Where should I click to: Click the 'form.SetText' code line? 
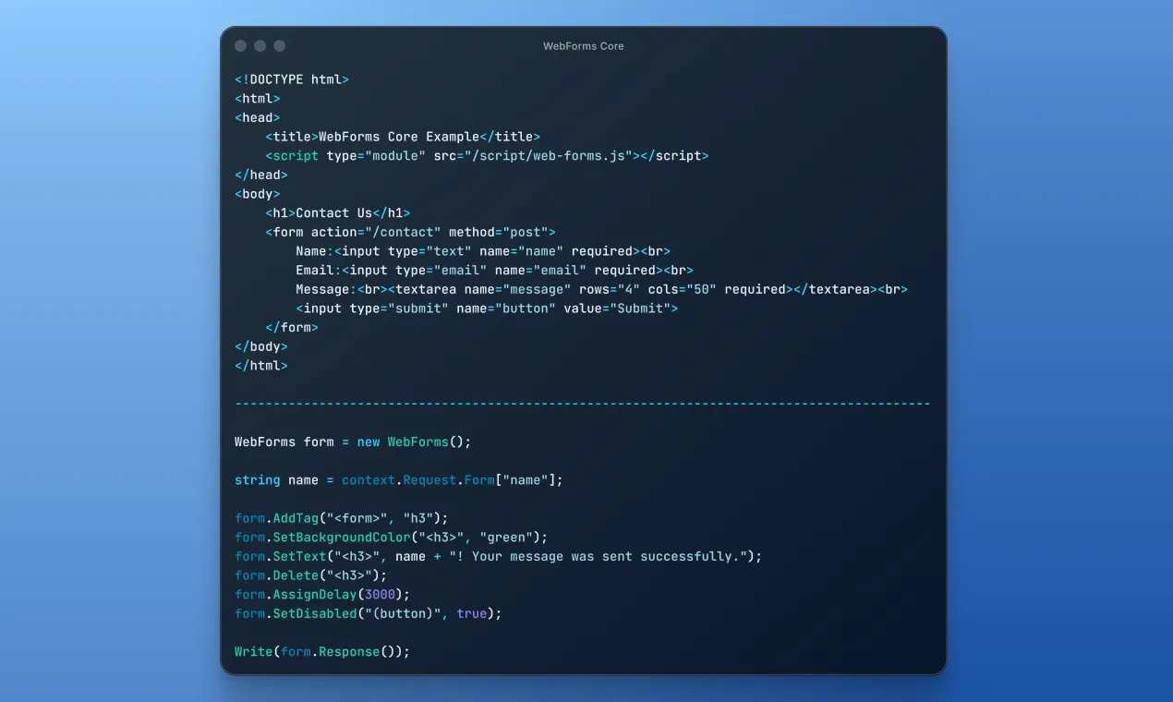(499, 557)
